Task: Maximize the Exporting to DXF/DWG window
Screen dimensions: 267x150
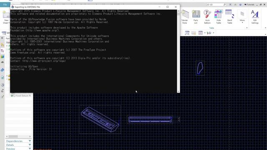Action: [168, 7]
